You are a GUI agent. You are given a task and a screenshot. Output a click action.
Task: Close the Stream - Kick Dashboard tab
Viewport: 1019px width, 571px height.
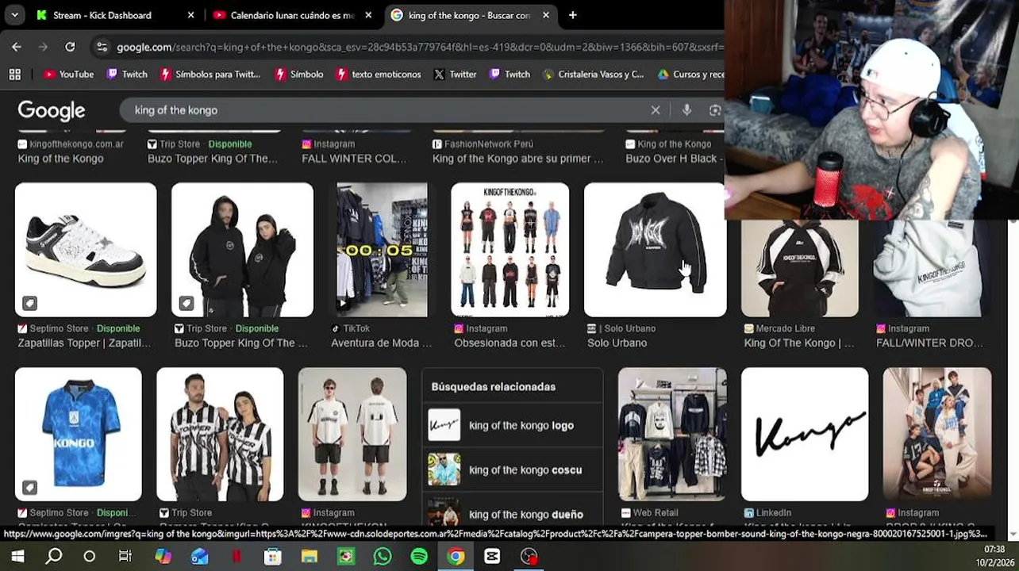(190, 15)
